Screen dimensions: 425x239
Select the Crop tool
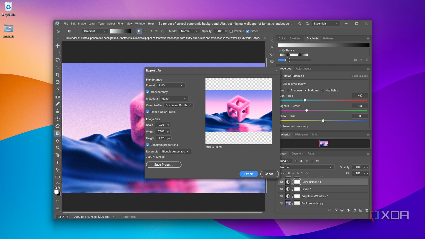point(57,75)
